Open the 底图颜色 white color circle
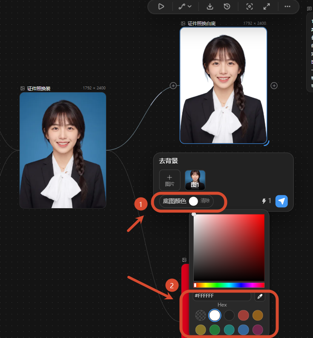 pos(193,201)
